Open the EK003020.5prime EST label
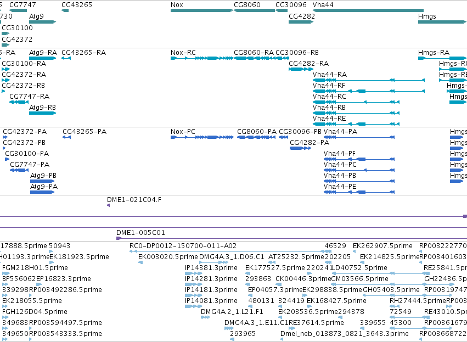The image size is (467, 342). [168, 257]
